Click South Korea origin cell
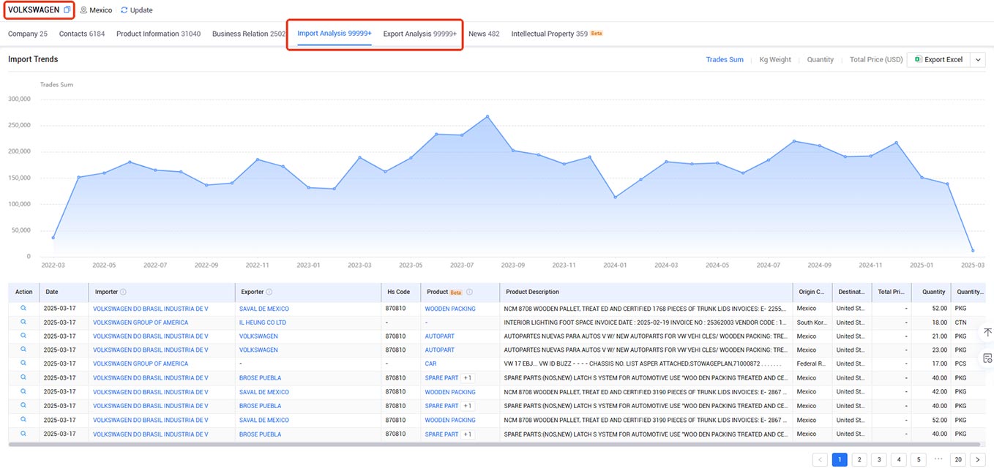Image resolution: width=994 pixels, height=471 pixels. (812, 323)
